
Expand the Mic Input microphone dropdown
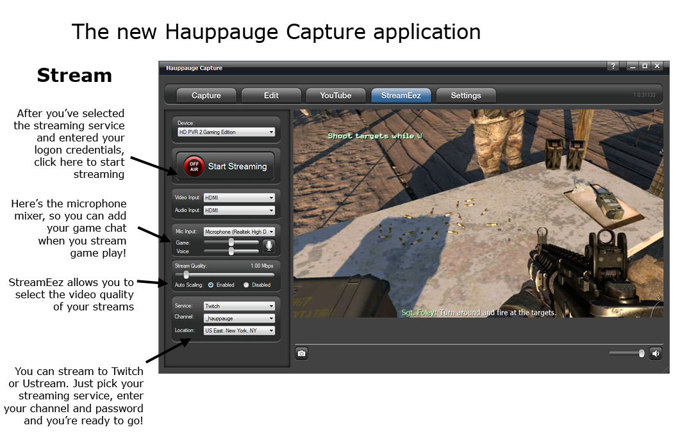[x=239, y=232]
